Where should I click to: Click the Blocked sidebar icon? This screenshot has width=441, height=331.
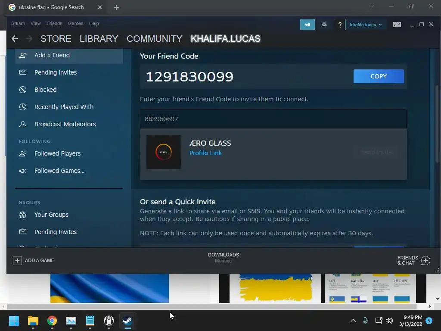23,90
